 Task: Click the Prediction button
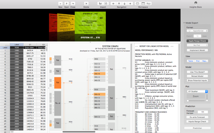(x=197, y=128)
